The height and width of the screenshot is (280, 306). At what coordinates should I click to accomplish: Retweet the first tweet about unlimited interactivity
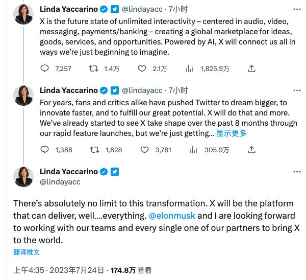(93, 68)
